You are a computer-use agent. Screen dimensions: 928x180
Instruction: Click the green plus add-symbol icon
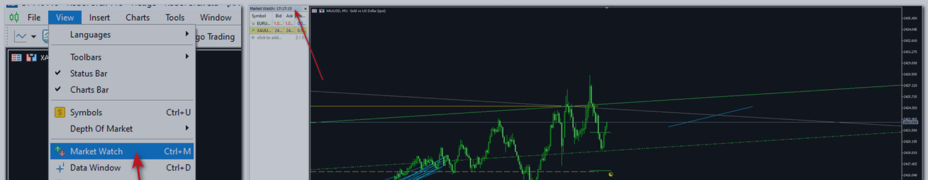pyautogui.click(x=253, y=37)
